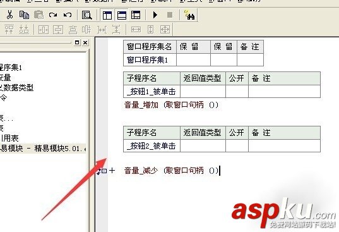
Task: Click the undo curved arrow icon
Action: tap(68, 15)
